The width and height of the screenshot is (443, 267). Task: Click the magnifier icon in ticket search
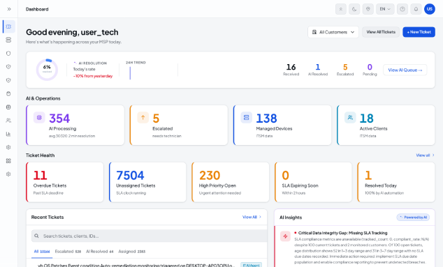tap(36, 236)
